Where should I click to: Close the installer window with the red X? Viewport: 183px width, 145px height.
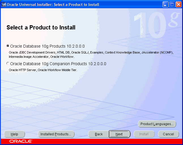point(178,4)
